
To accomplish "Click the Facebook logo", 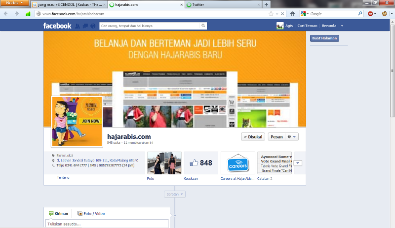I will pos(57,26).
